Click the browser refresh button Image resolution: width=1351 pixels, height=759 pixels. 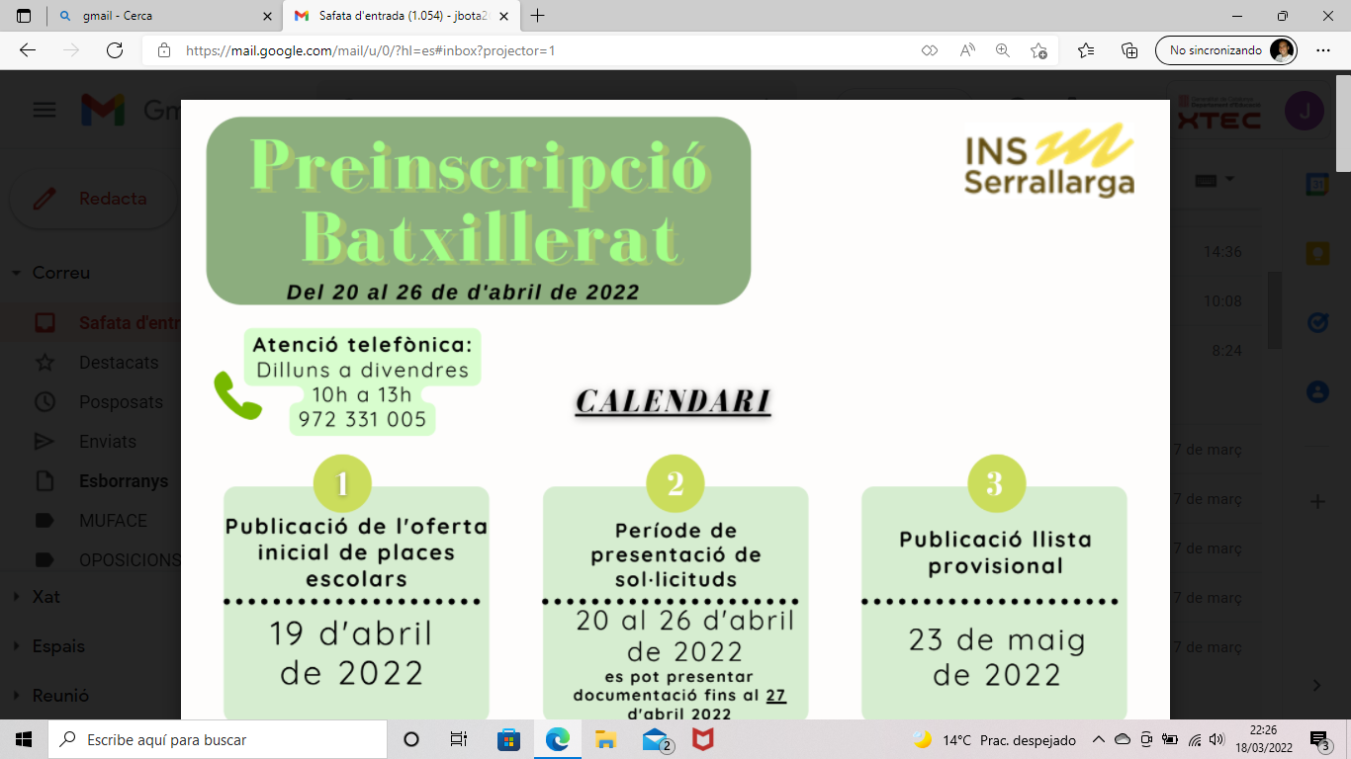[x=114, y=50]
